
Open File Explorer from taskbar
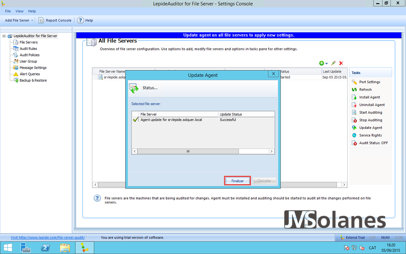click(x=65, y=248)
